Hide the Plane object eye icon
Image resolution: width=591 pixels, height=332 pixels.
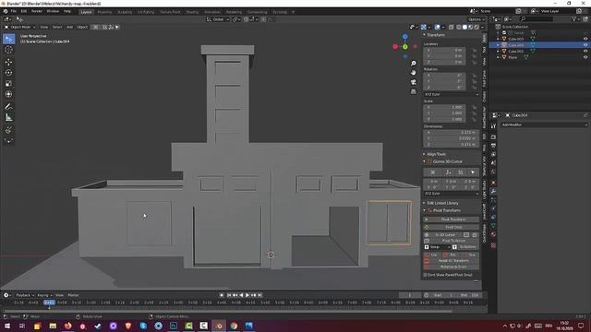point(585,57)
